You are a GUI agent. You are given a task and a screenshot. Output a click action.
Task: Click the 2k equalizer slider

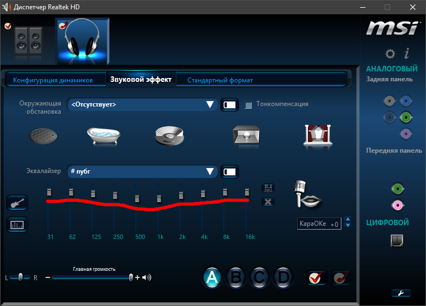click(181, 195)
